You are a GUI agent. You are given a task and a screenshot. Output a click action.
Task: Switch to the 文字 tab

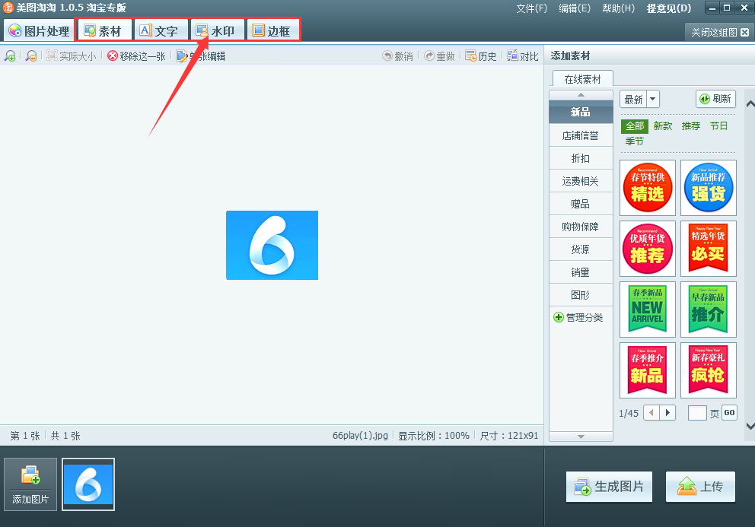tap(159, 31)
